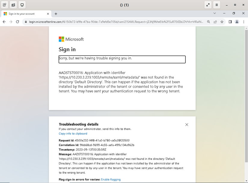Open the browser profile avatar icon
Screen dimensions: 248x183
237,22
